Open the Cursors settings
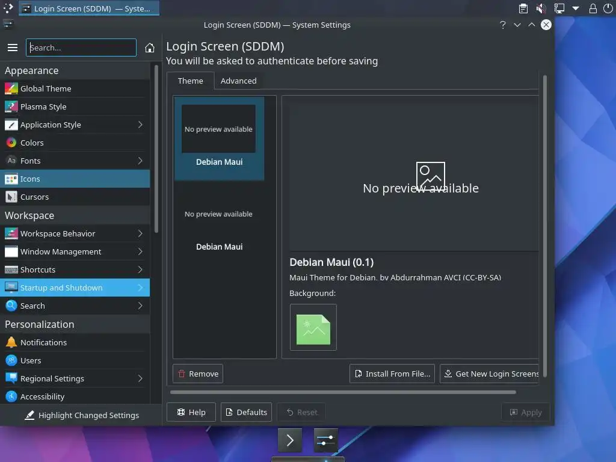The height and width of the screenshot is (462, 616). coord(75,197)
